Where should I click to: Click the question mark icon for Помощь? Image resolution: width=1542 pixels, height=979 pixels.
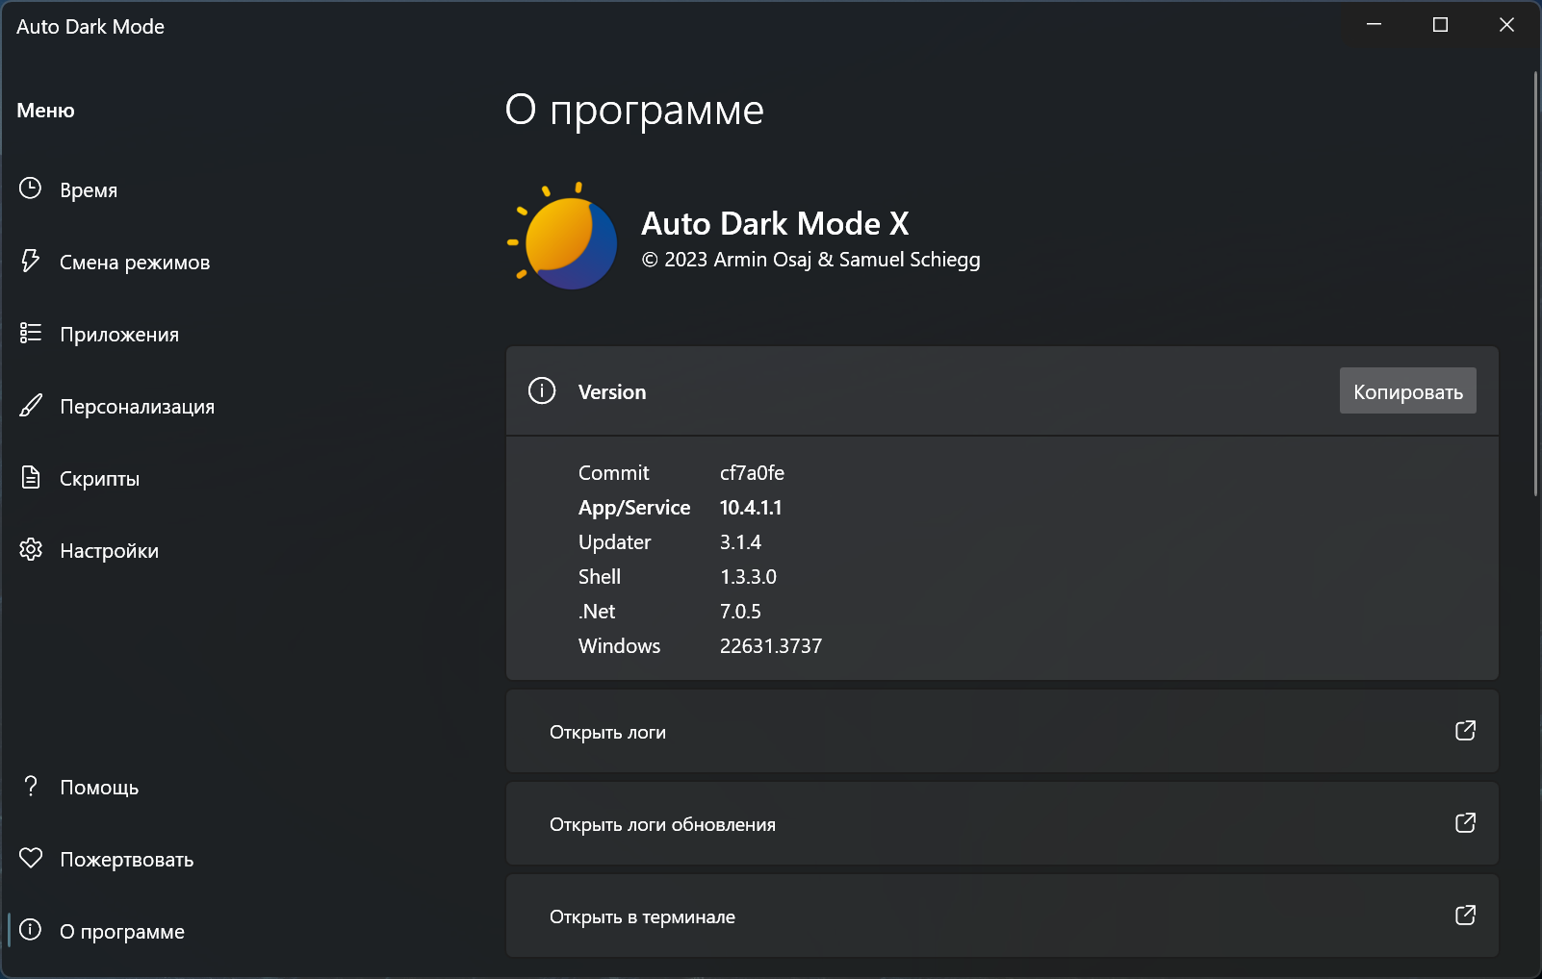(x=31, y=786)
